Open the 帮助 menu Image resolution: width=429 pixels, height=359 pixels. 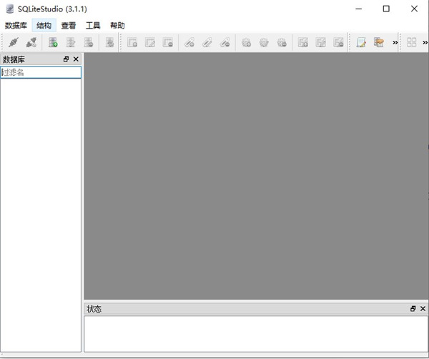[x=118, y=26]
